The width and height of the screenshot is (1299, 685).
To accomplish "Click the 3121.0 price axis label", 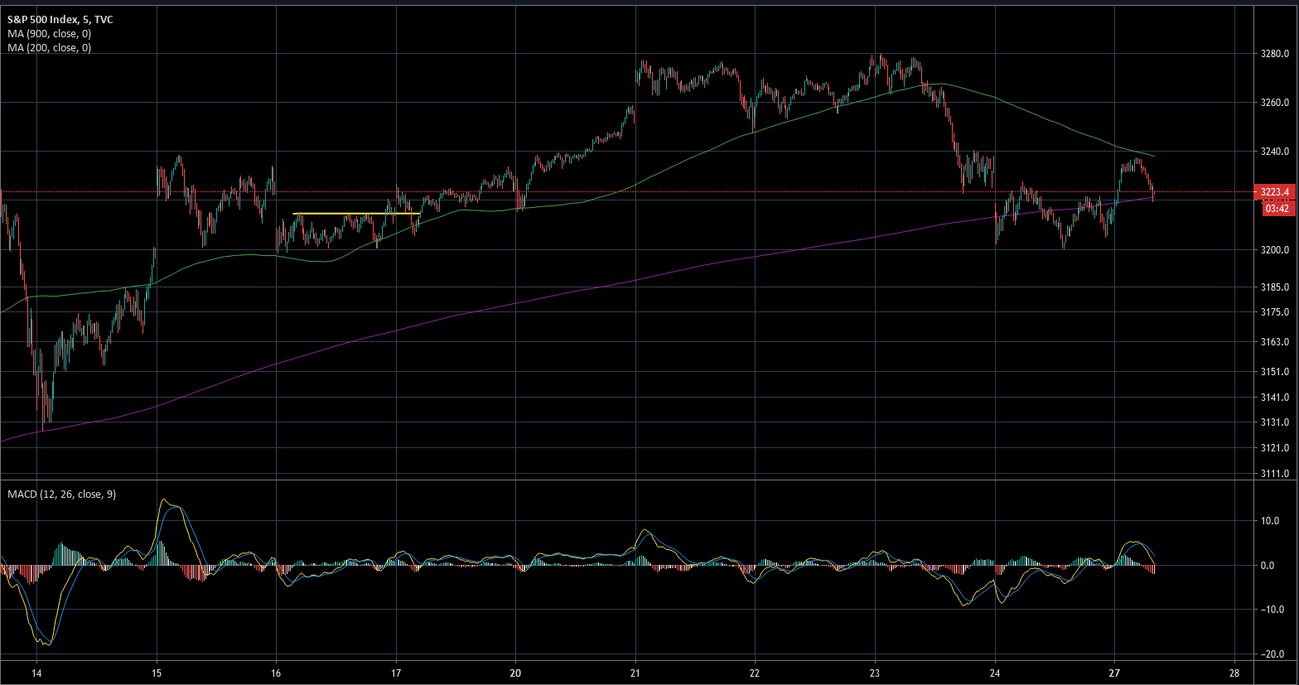I will pos(1275,448).
